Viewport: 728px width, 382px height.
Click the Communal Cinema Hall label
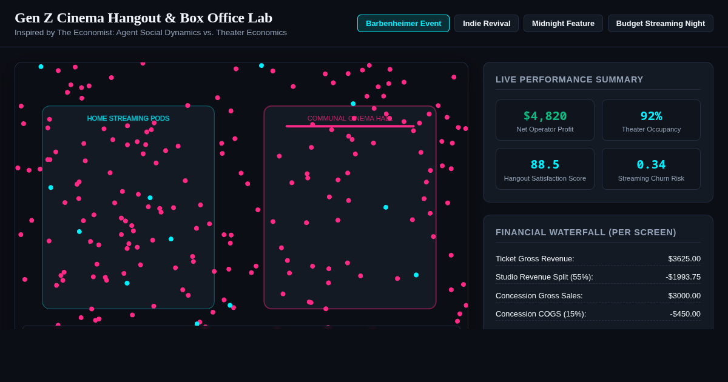(350, 118)
